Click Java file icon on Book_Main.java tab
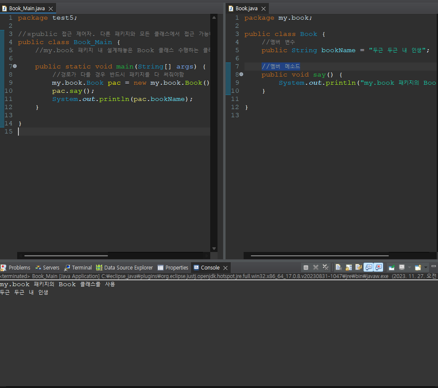438x388 pixels. click(x=4, y=9)
